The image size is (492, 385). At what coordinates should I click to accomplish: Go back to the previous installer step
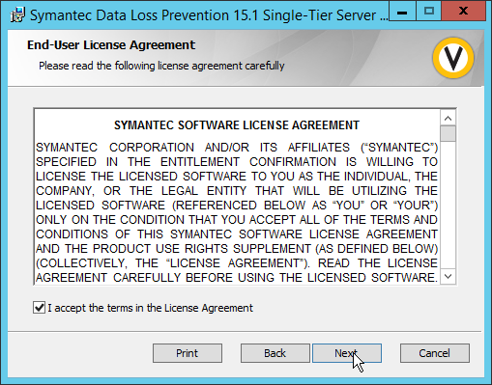tap(275, 353)
